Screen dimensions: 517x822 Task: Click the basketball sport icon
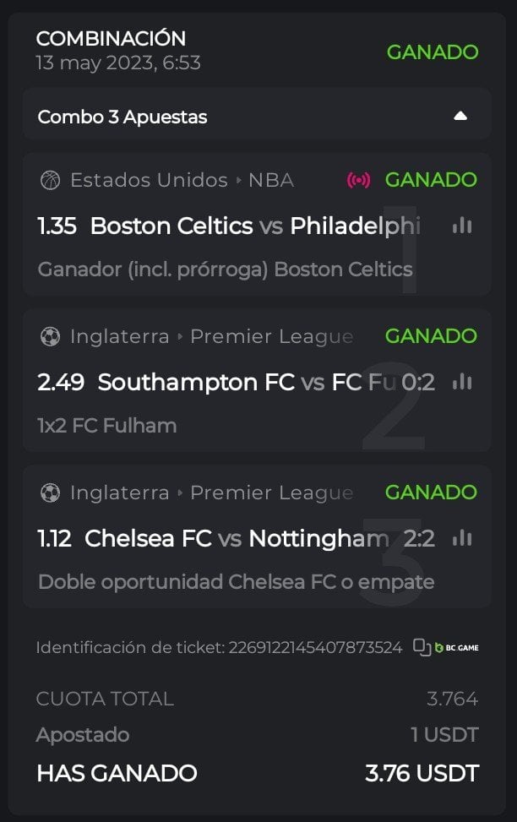click(x=50, y=180)
